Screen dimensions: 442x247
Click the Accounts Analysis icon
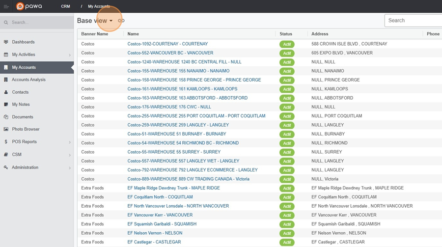click(x=6, y=80)
